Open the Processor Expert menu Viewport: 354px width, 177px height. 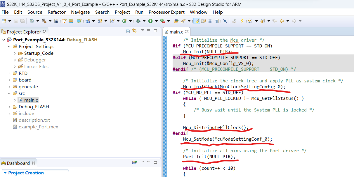coord(166,12)
